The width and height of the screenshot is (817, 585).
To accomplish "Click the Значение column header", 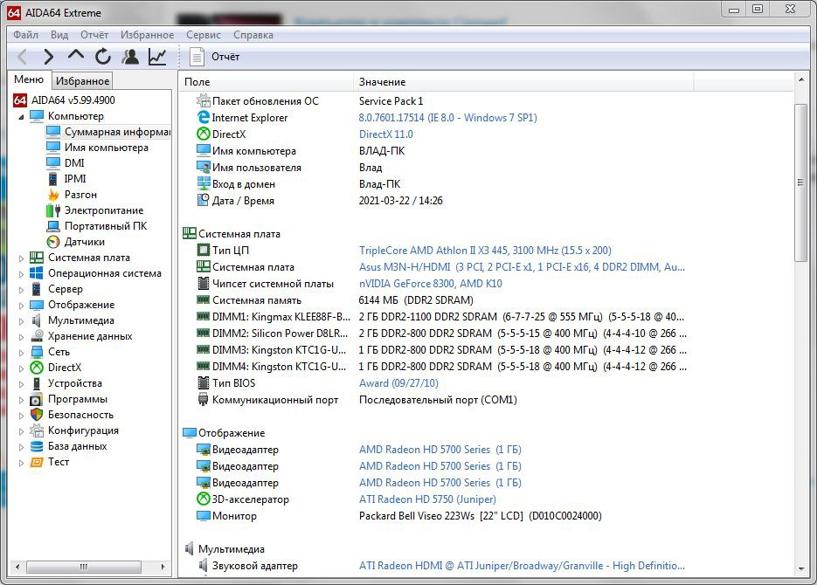I will 382,81.
